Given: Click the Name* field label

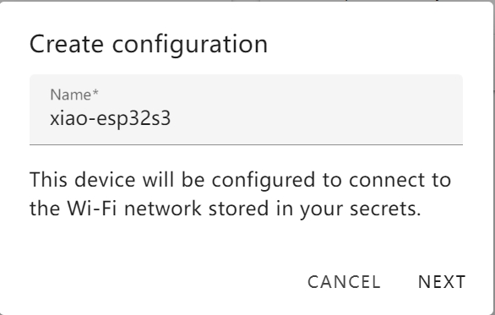Looking at the screenshot, I should click(74, 95).
